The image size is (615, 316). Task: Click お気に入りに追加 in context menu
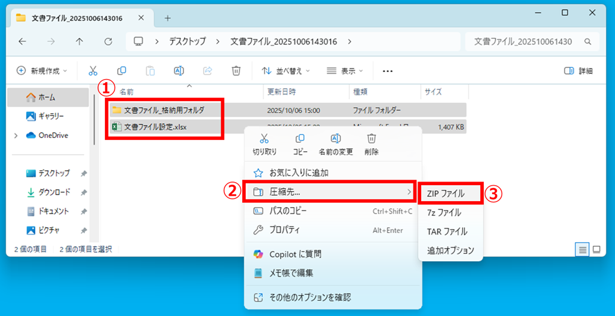click(x=333, y=173)
